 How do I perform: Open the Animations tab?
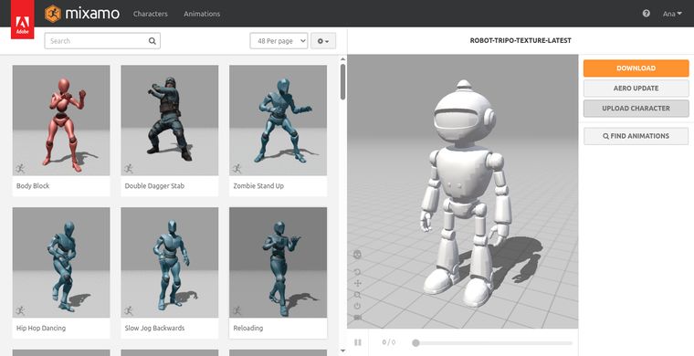[202, 14]
